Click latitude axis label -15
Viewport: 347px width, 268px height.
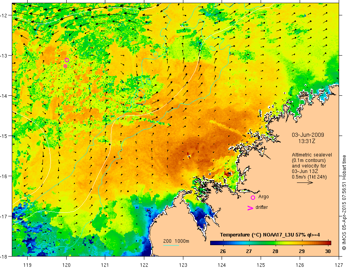point(4,136)
